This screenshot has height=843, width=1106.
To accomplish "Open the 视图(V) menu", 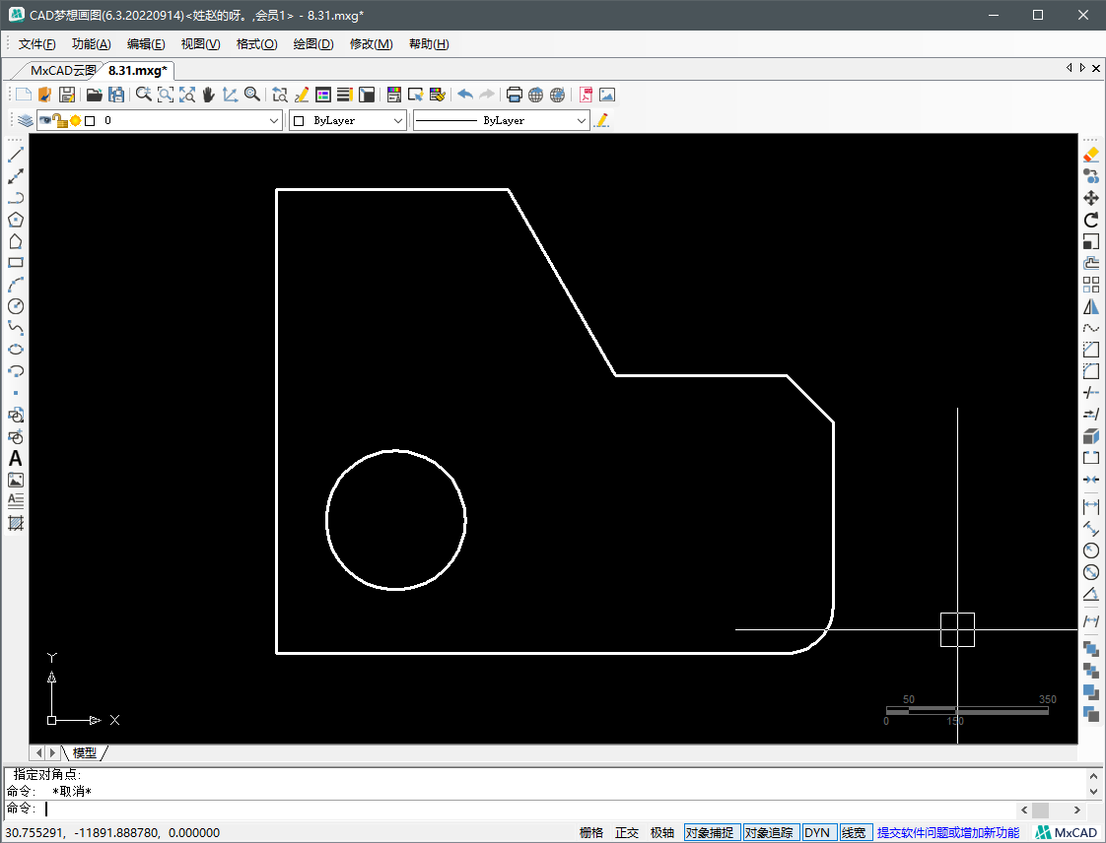I will tap(200, 43).
